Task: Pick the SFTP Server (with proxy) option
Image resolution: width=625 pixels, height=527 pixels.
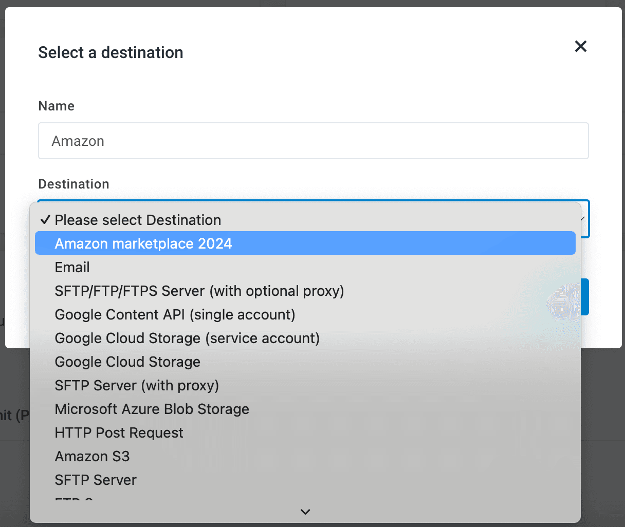Action: click(137, 385)
